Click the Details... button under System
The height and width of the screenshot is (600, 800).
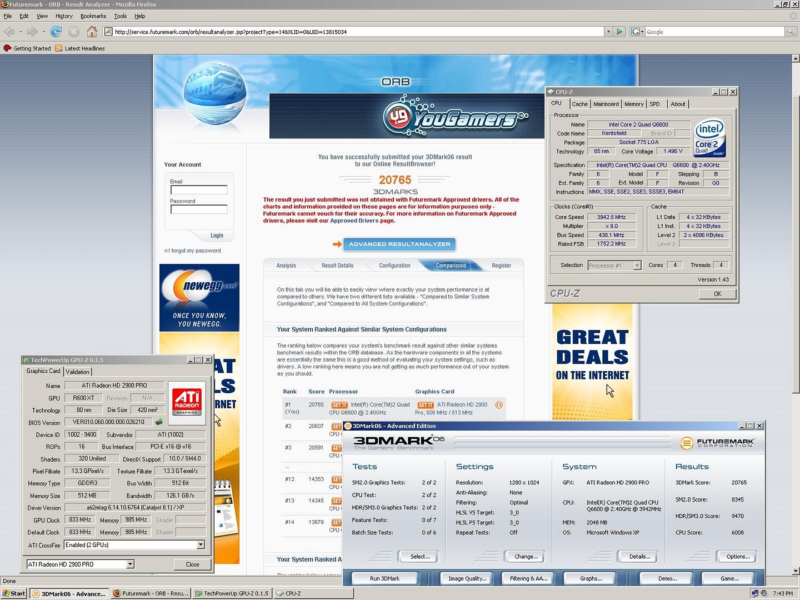639,557
